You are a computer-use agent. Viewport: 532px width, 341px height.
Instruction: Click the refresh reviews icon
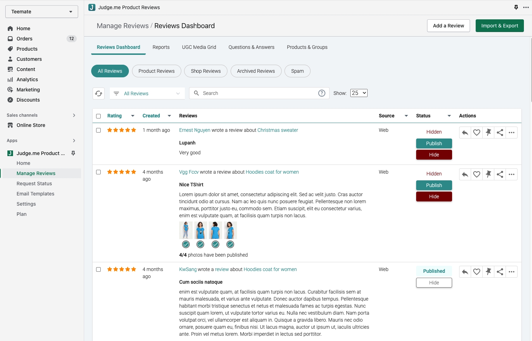[x=99, y=94]
